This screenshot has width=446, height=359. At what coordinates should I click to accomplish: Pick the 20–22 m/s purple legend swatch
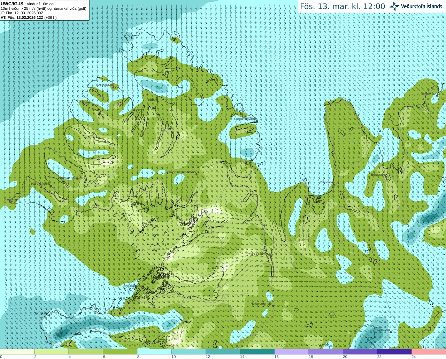(360, 352)
